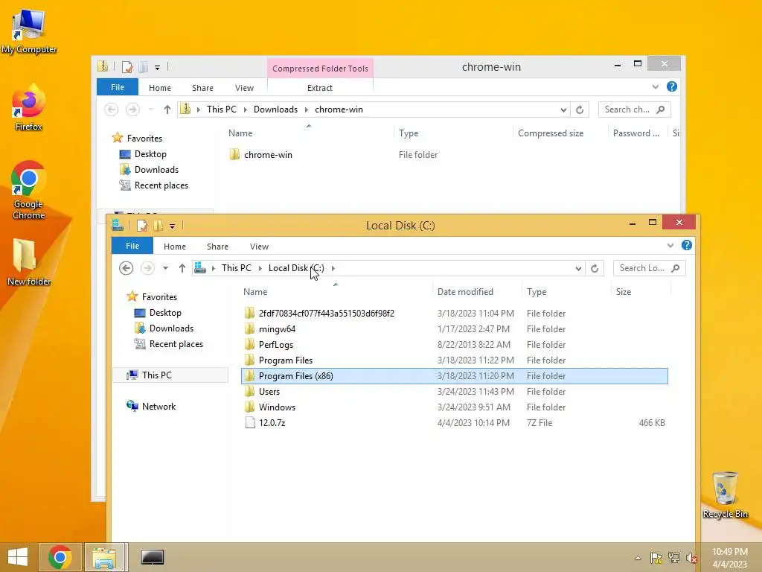Click the Search Local Disk input field
This screenshot has width=762, height=572.
pos(649,268)
